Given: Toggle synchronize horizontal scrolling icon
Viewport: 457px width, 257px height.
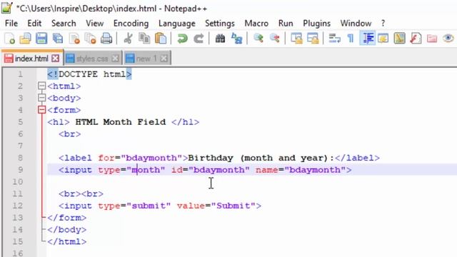Looking at the screenshot, I should click(x=313, y=39).
